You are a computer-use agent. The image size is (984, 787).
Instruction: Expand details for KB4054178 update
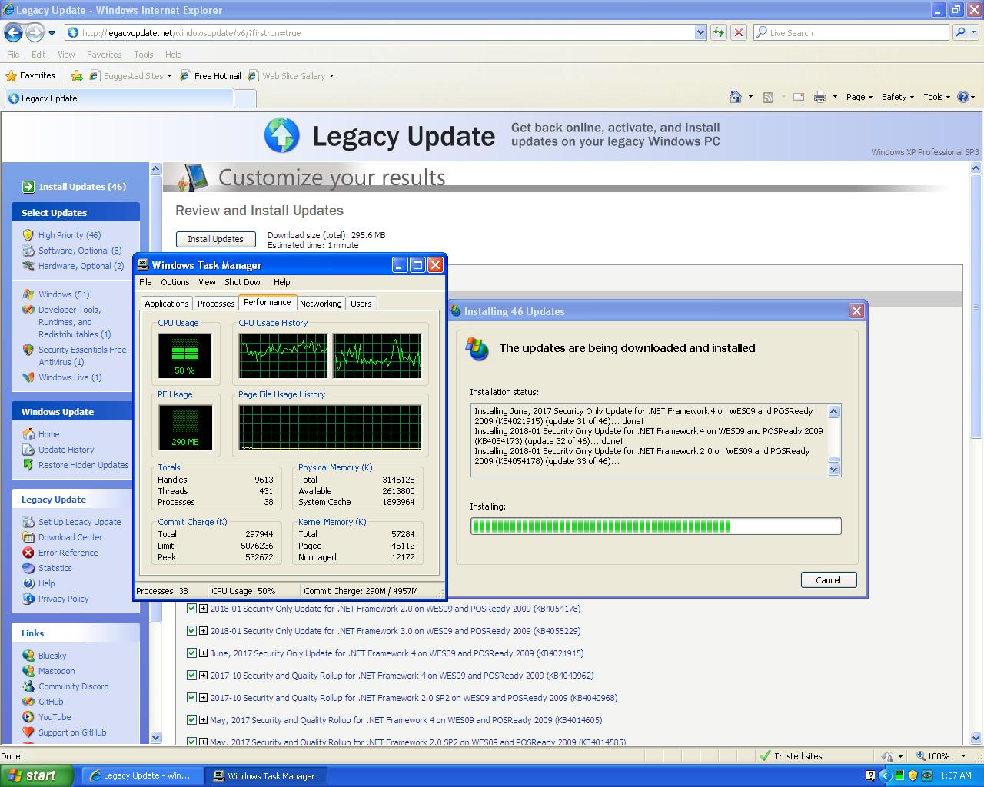pyautogui.click(x=203, y=609)
